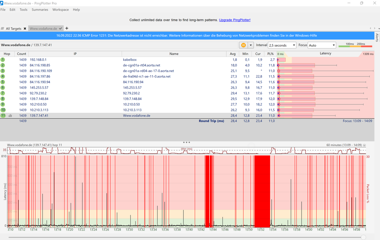Sort by the PL% column header
Screen dimensions: 380x240
click(x=270, y=54)
